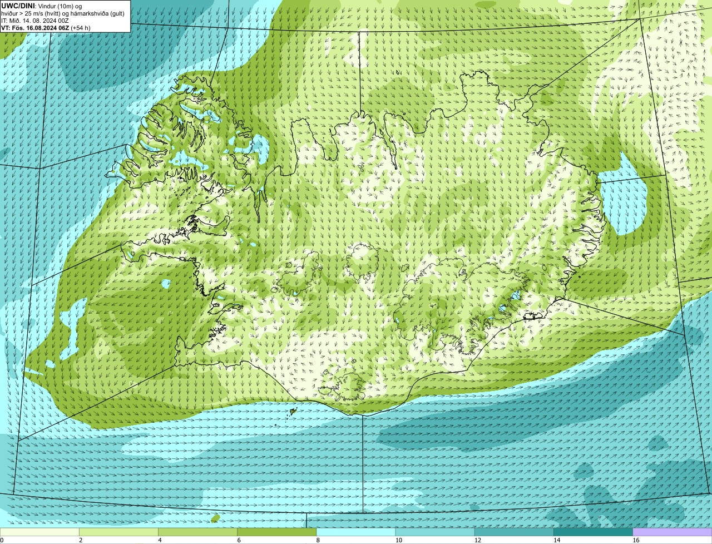Click the pale cyan 8–10 scale segment
The width and height of the screenshot is (712, 544).
tap(356, 532)
